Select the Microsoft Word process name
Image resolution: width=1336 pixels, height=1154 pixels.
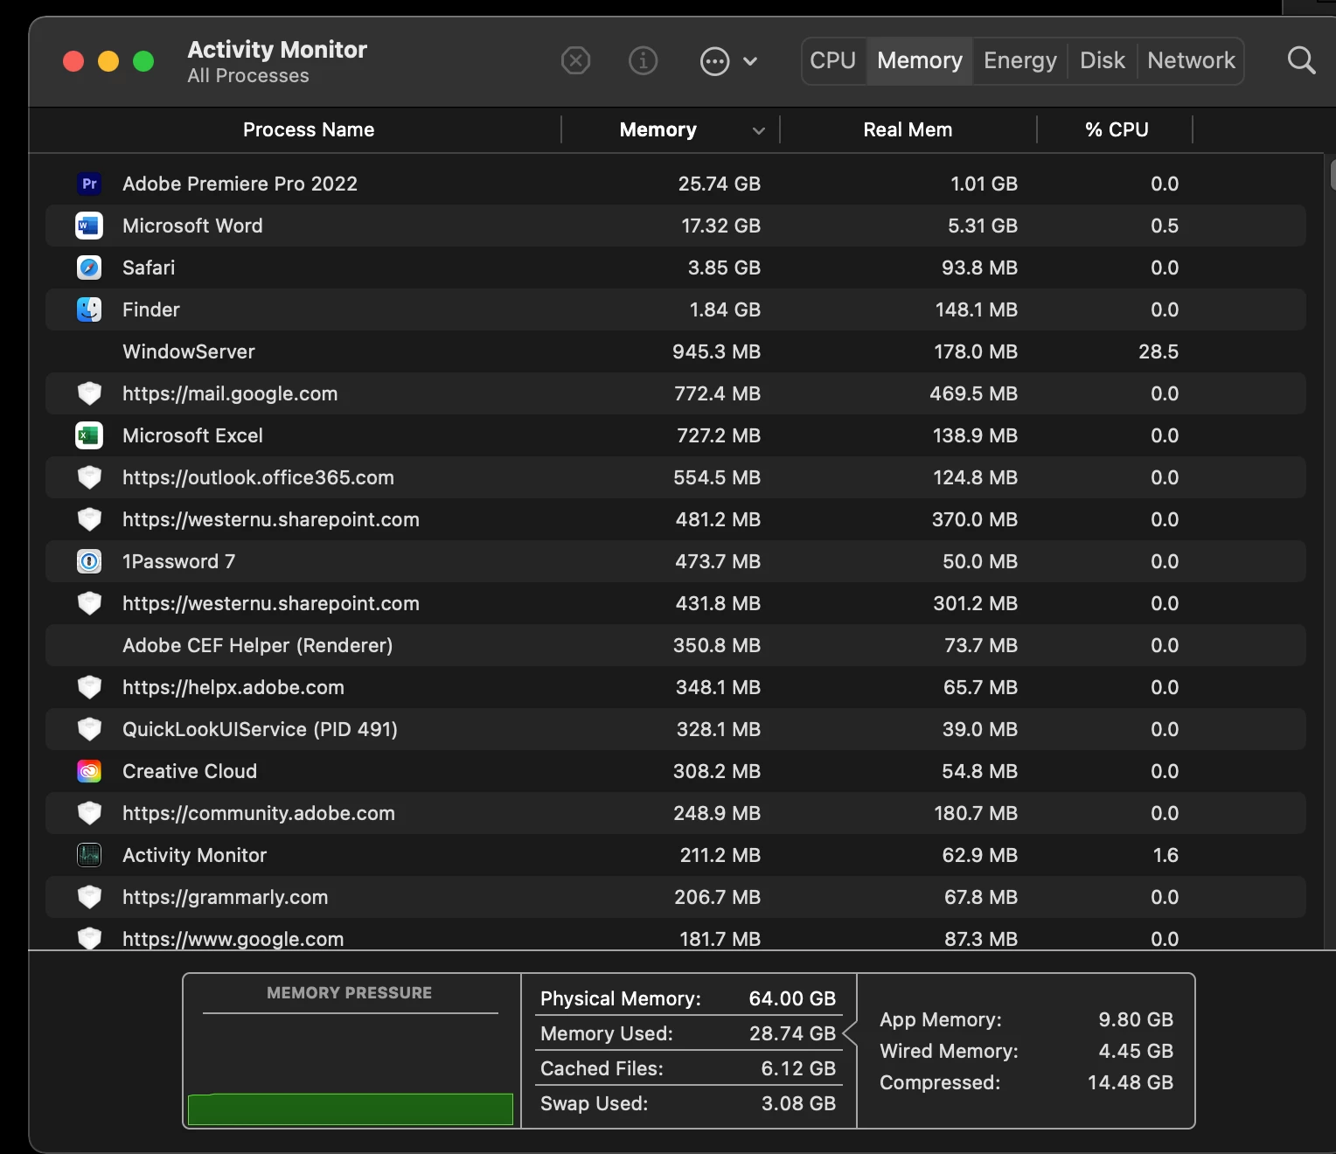click(192, 226)
